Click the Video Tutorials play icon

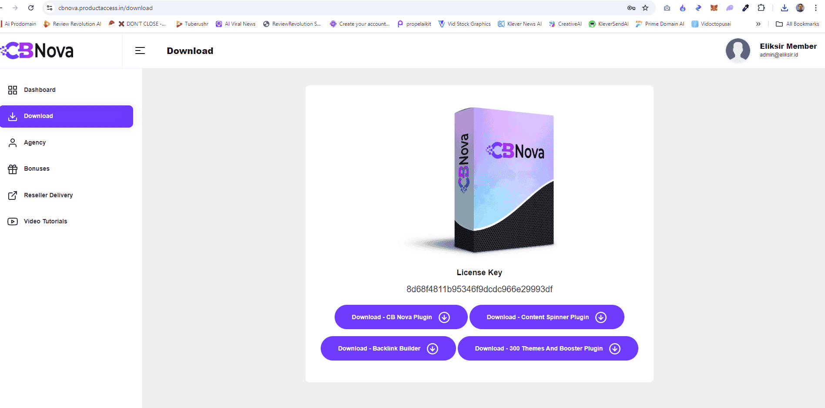coord(13,222)
